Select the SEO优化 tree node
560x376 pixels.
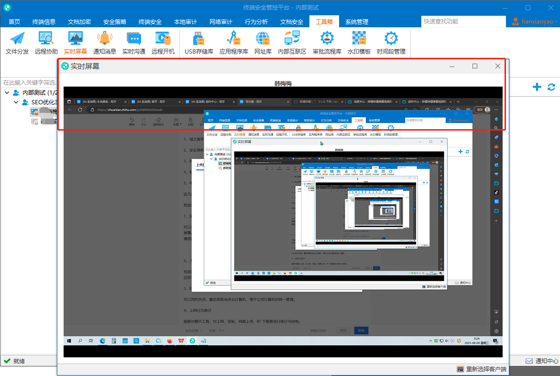pos(40,102)
